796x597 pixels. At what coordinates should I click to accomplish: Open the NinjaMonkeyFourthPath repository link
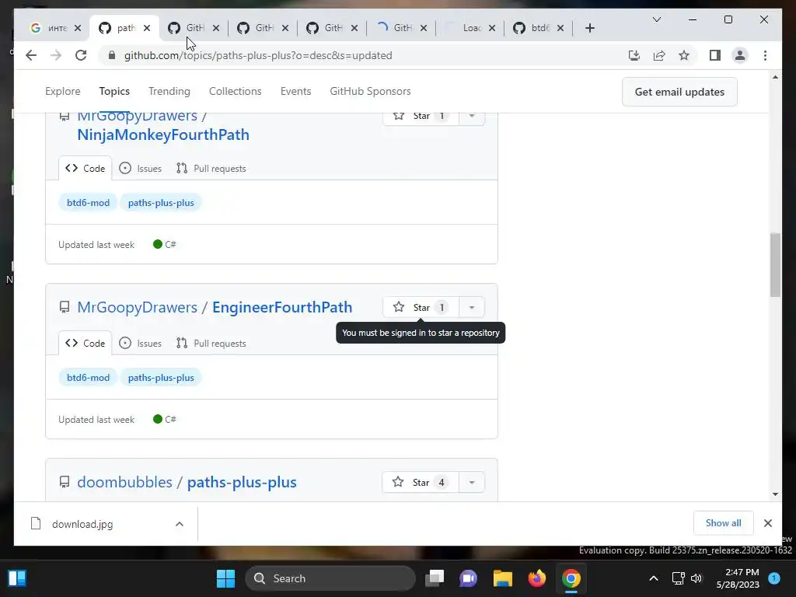[163, 134]
